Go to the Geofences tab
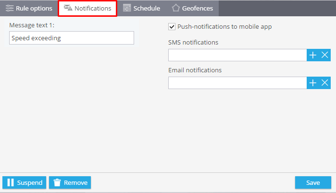 coord(192,8)
